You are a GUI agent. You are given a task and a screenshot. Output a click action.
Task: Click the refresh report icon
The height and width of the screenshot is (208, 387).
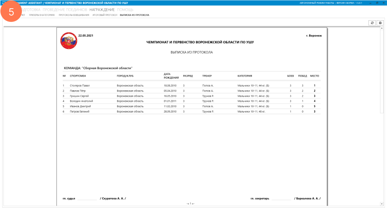click(x=372, y=23)
